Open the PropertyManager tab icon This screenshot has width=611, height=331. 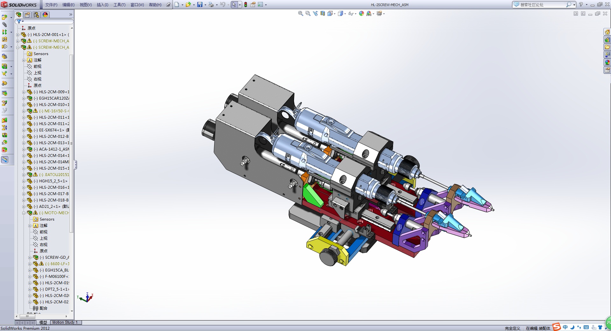tap(27, 15)
